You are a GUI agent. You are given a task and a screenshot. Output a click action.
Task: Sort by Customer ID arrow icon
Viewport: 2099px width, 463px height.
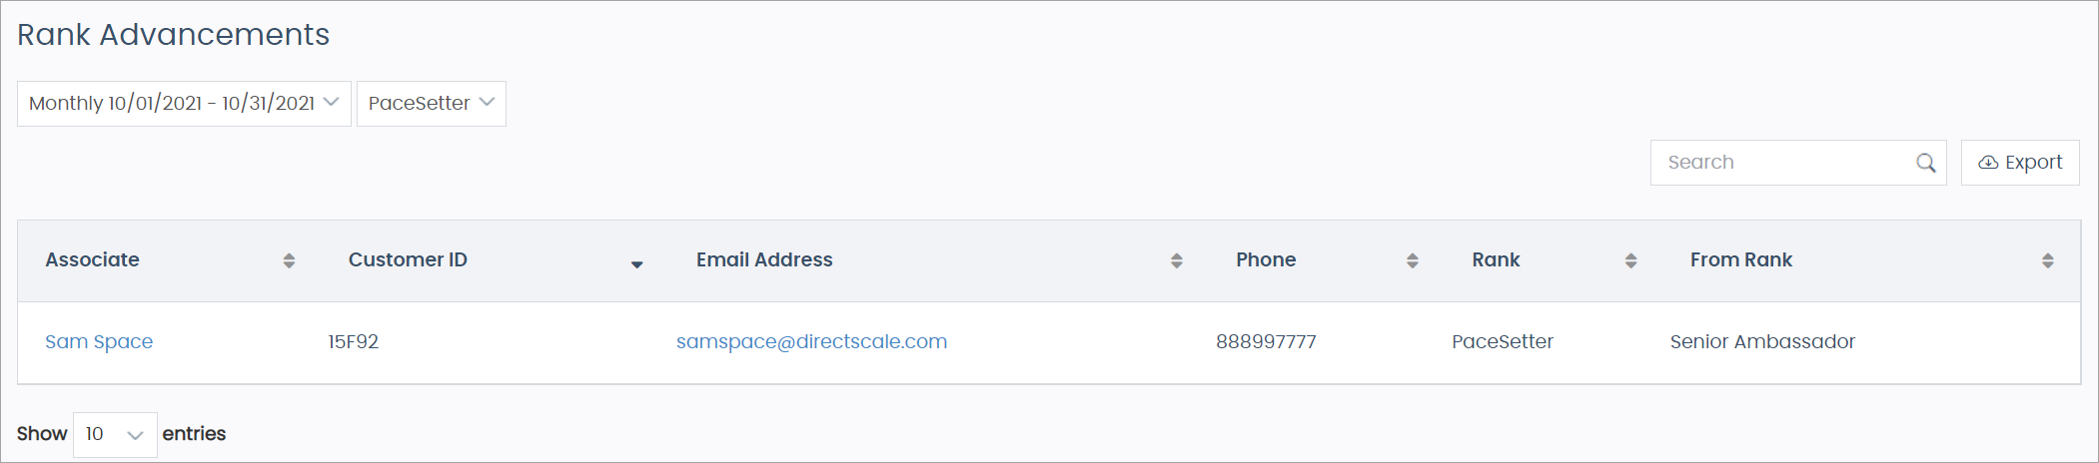[636, 263]
